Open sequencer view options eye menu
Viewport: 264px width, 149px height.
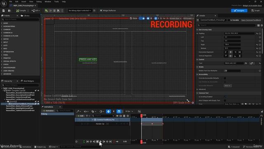(86, 111)
